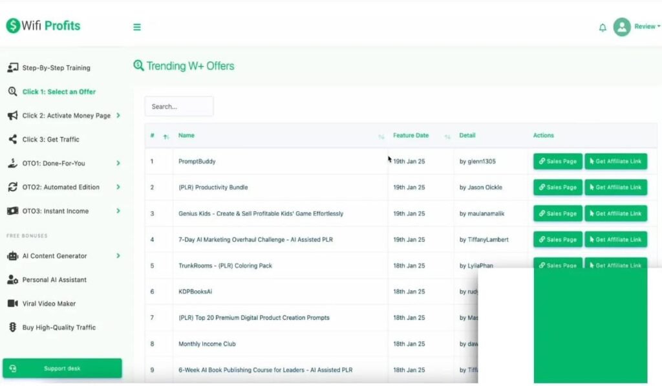Expand OTO2: Automated Edition chevron
This screenshot has height=386, width=662.
pos(118,187)
